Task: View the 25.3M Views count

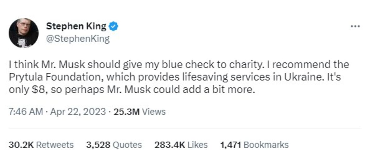Action: pyautogui.click(x=139, y=112)
